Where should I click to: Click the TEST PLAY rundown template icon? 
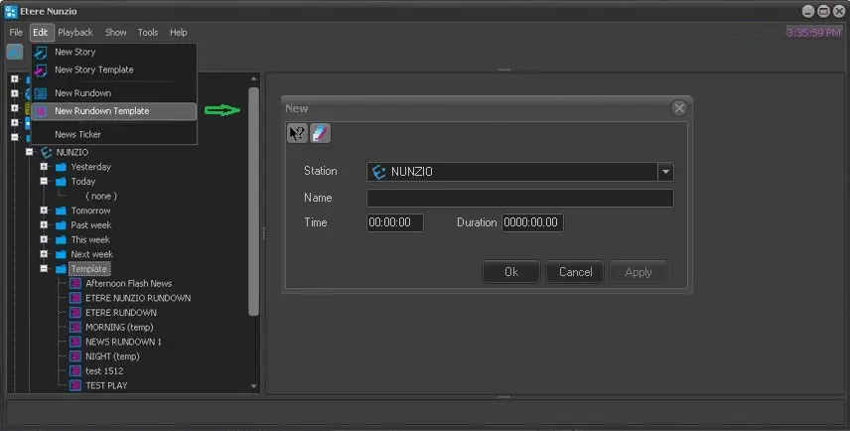click(75, 385)
